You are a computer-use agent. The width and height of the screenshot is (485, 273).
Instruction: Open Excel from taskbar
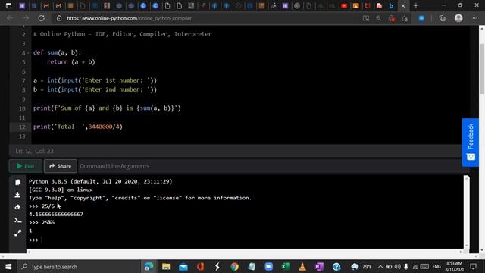tap(286, 266)
